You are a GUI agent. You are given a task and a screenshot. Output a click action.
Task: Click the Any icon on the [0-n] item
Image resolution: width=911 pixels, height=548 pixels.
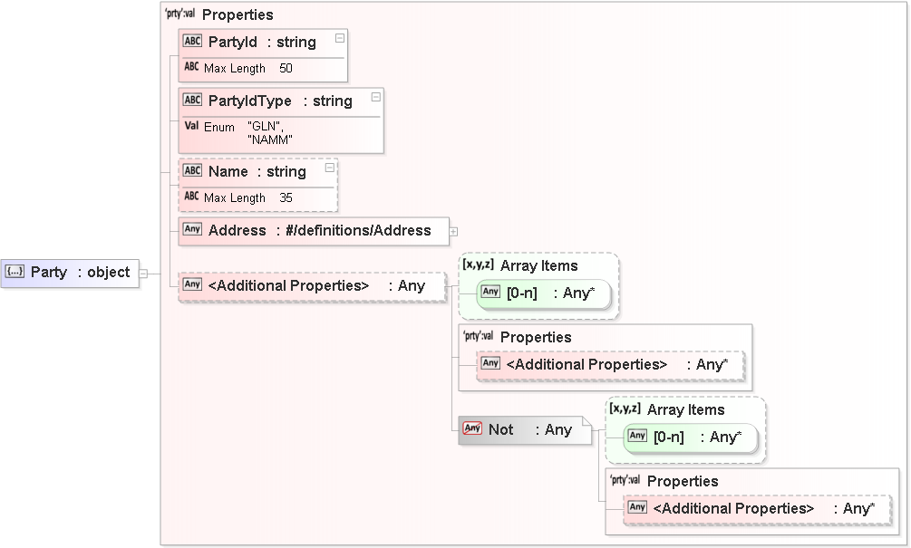click(489, 292)
